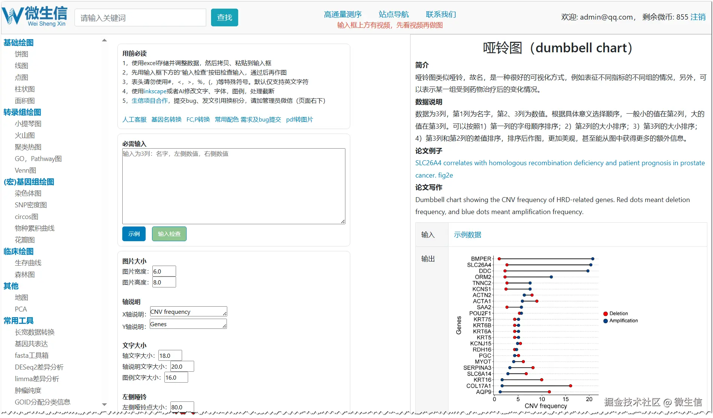The width and height of the screenshot is (713, 418).
Task: Click the 图片高度 input field
Action: 164,282
